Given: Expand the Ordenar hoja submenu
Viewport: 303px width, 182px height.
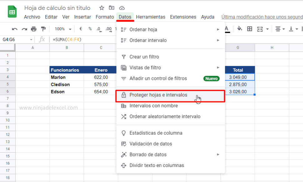Looking at the screenshot, I should coord(218,30).
